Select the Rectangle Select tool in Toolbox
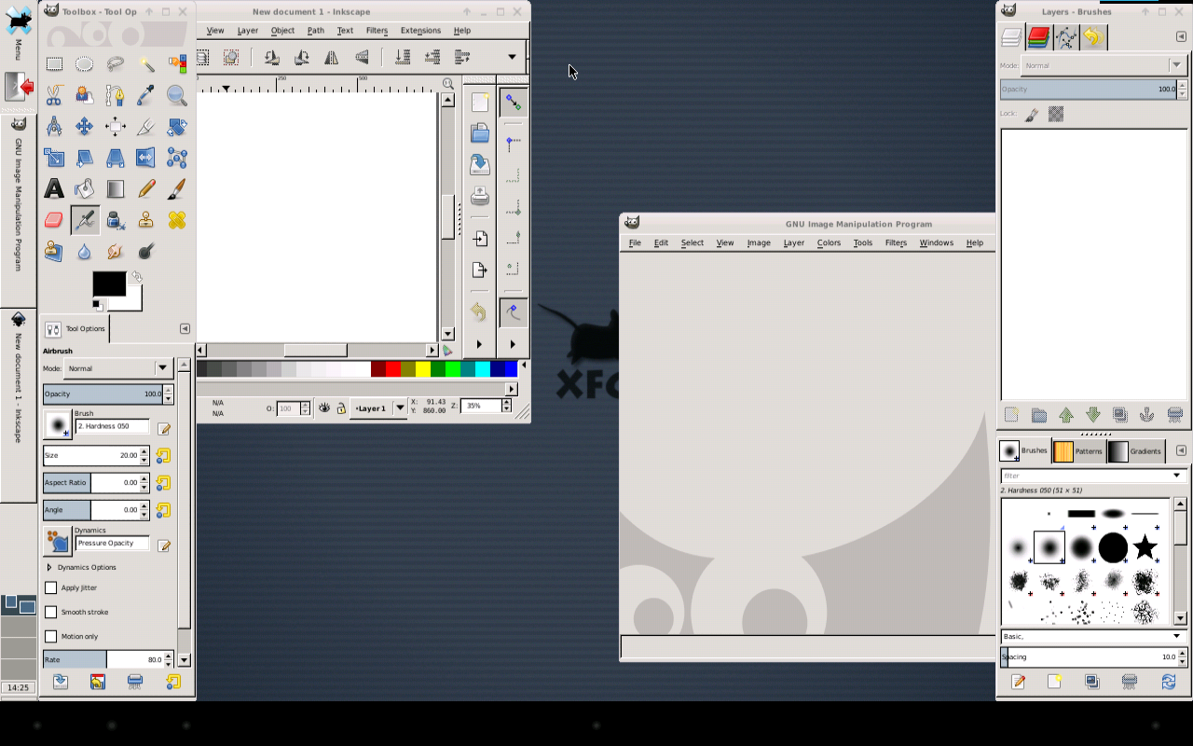Viewport: 1193px width, 746px height. (54, 64)
